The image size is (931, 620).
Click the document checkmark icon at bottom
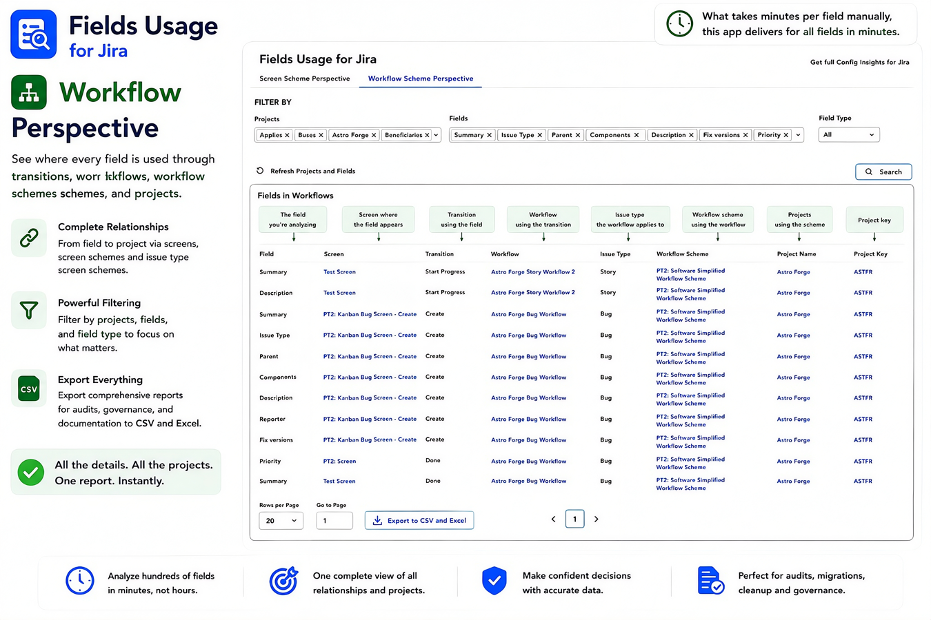click(710, 581)
